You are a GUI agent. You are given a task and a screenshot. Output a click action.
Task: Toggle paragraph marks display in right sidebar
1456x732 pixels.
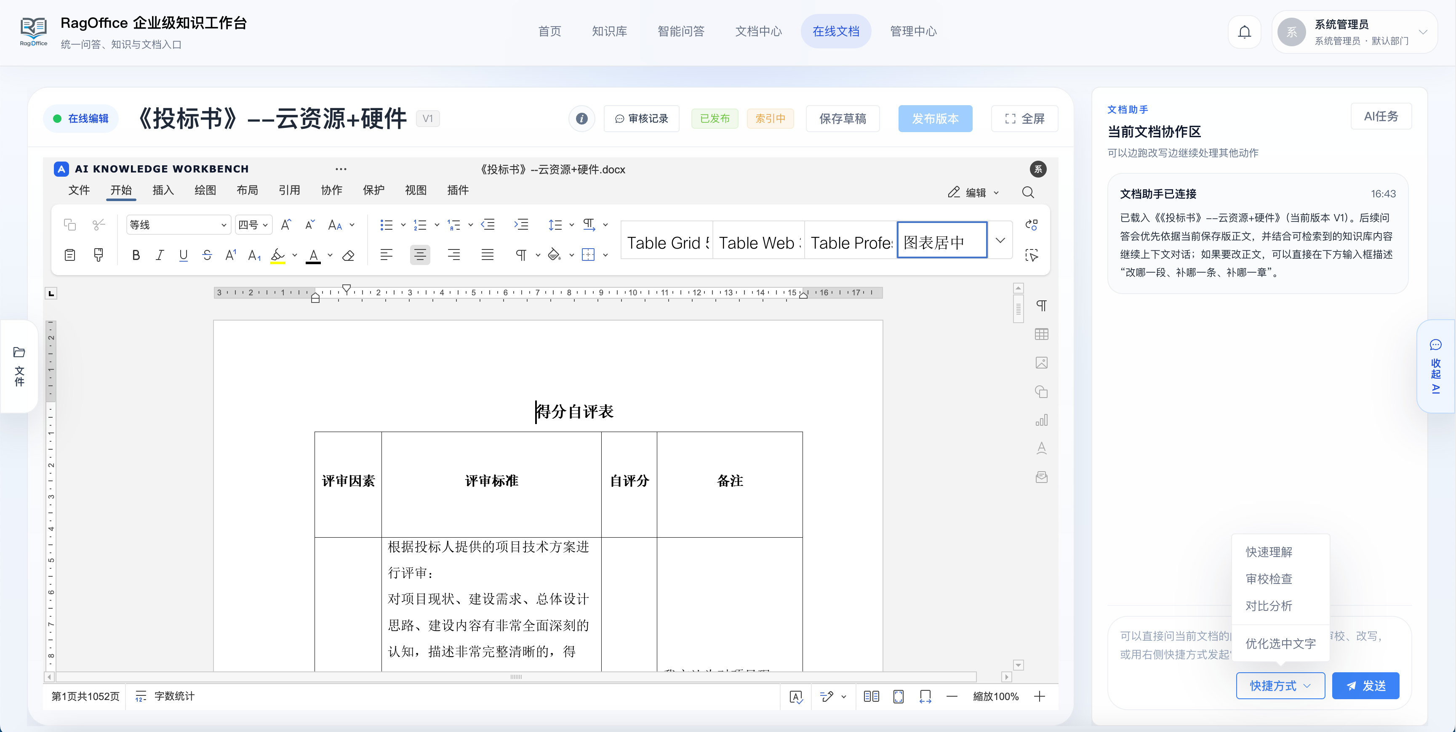tap(1042, 305)
